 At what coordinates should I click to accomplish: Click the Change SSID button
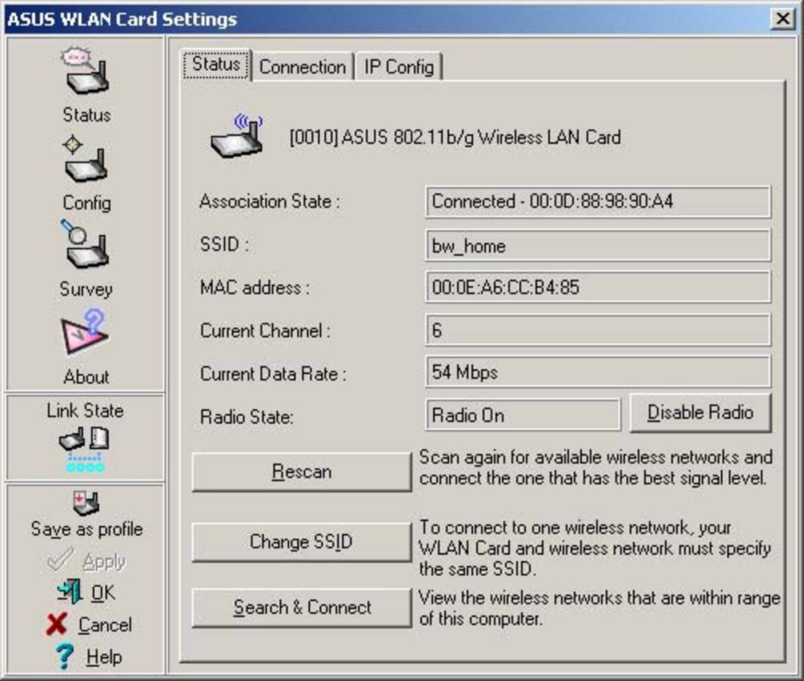click(x=301, y=542)
